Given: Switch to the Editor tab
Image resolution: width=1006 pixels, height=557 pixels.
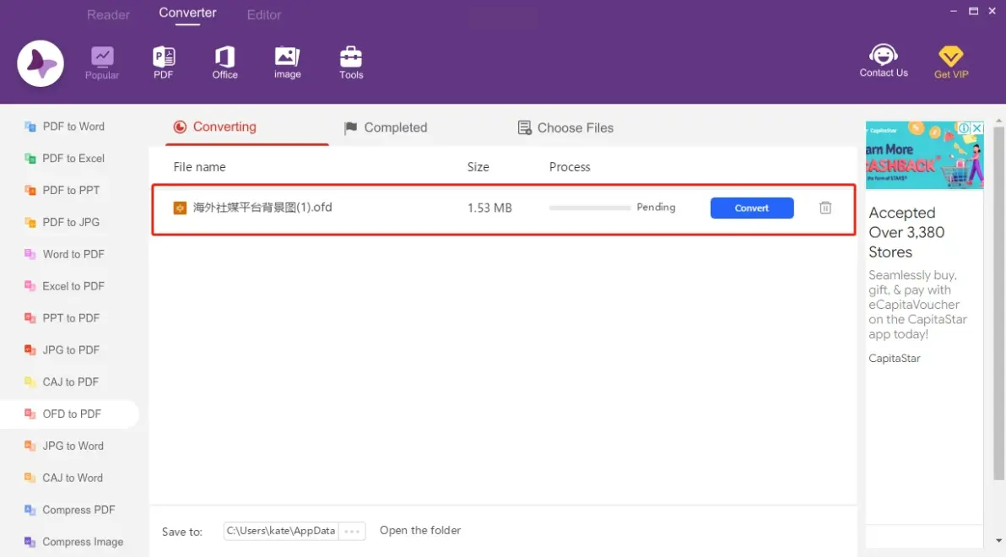Looking at the screenshot, I should coord(264,15).
